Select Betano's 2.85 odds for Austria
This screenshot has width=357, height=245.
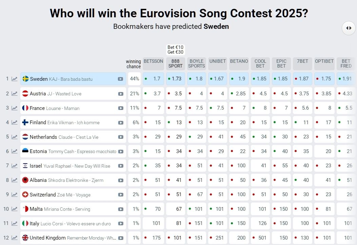tap(239, 93)
